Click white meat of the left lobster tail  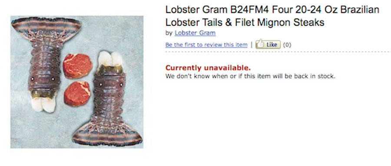pos(43,104)
